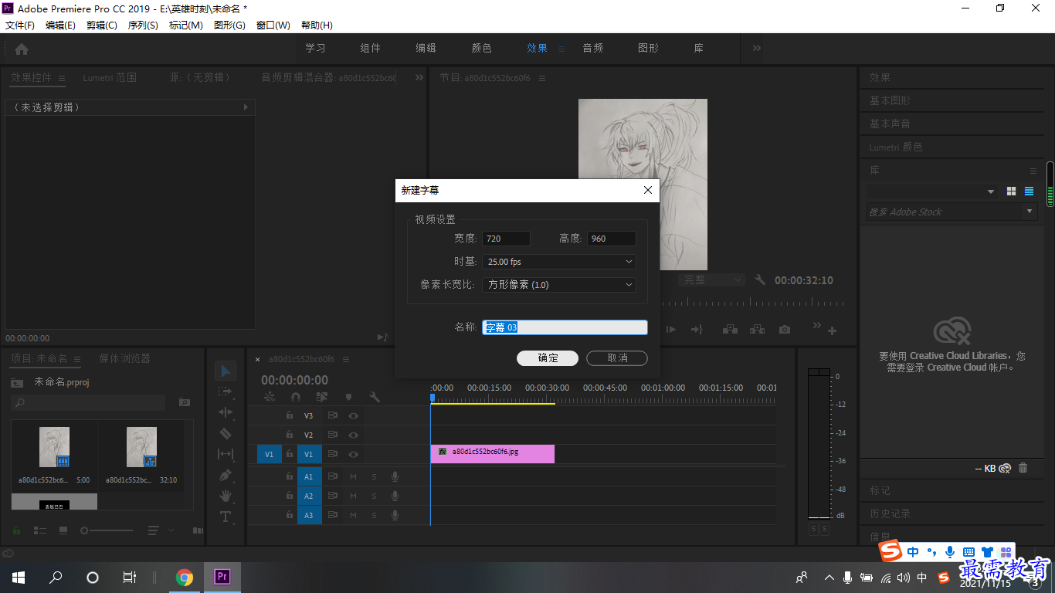Expand Source panel tabs overflow chevron
The width and height of the screenshot is (1055, 593).
[419, 77]
